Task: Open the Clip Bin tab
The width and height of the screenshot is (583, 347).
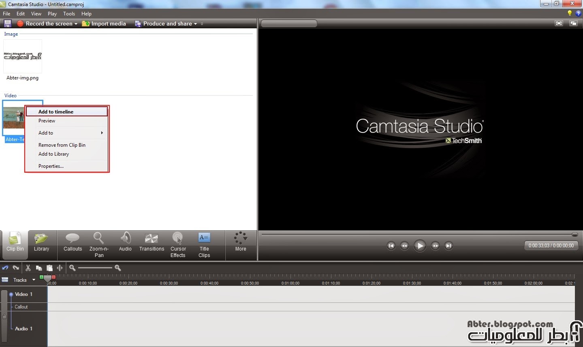Action: tap(15, 245)
